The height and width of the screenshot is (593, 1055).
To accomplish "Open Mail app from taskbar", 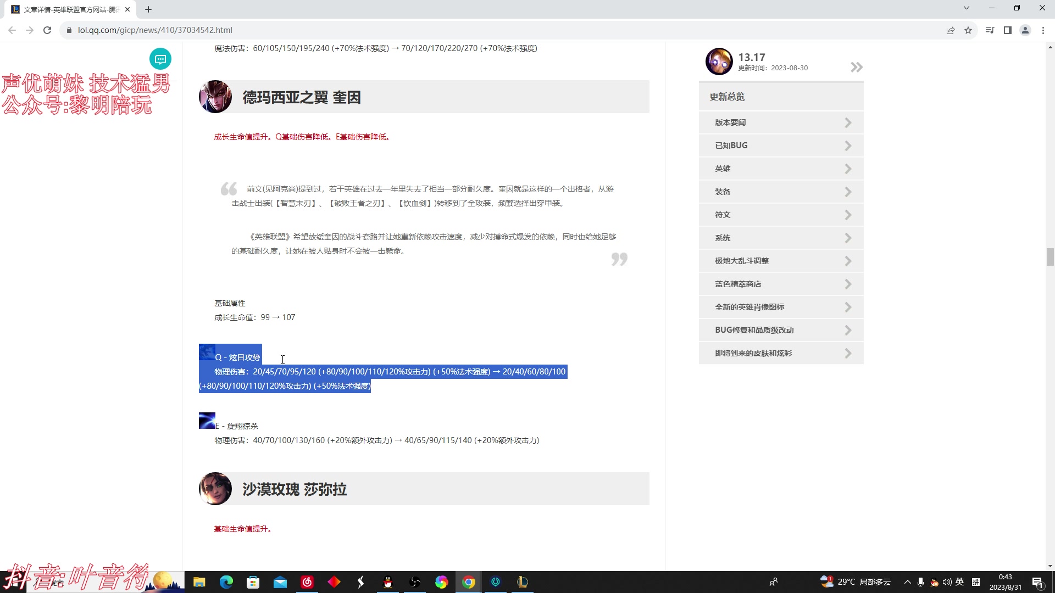I will click(280, 582).
